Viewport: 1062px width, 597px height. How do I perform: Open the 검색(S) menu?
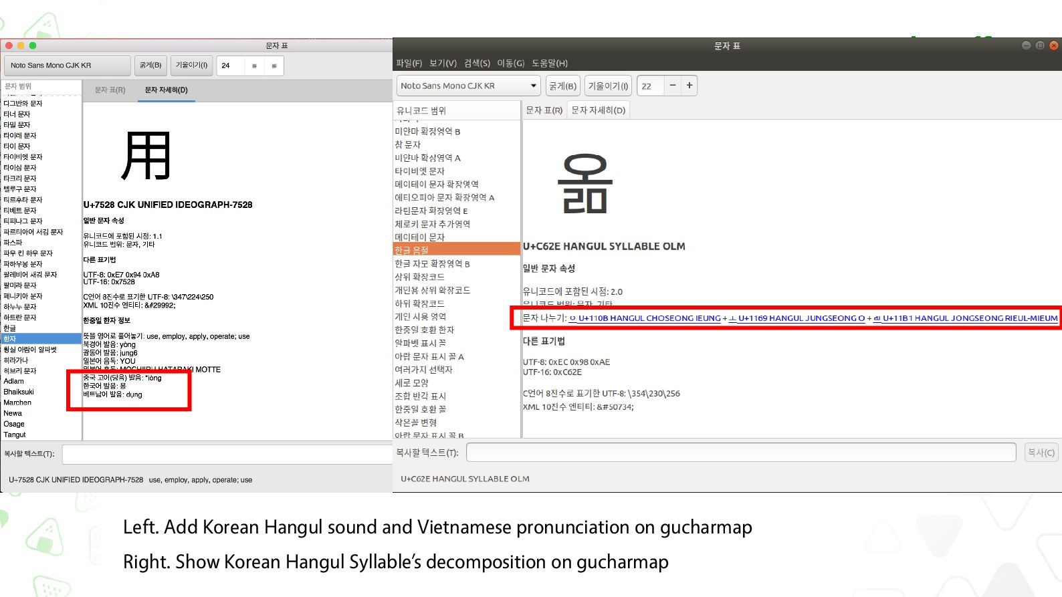pyautogui.click(x=477, y=63)
